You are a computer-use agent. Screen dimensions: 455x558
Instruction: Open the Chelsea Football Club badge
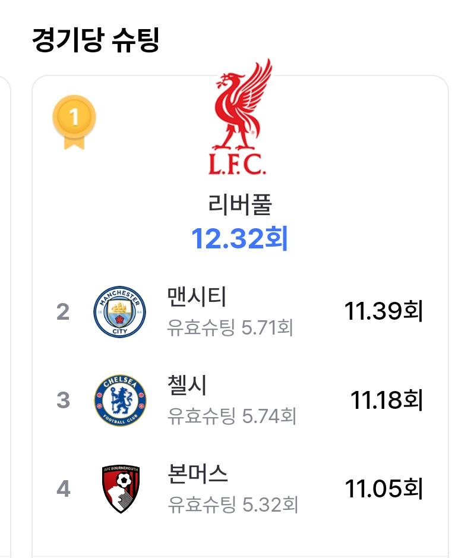click(x=120, y=400)
